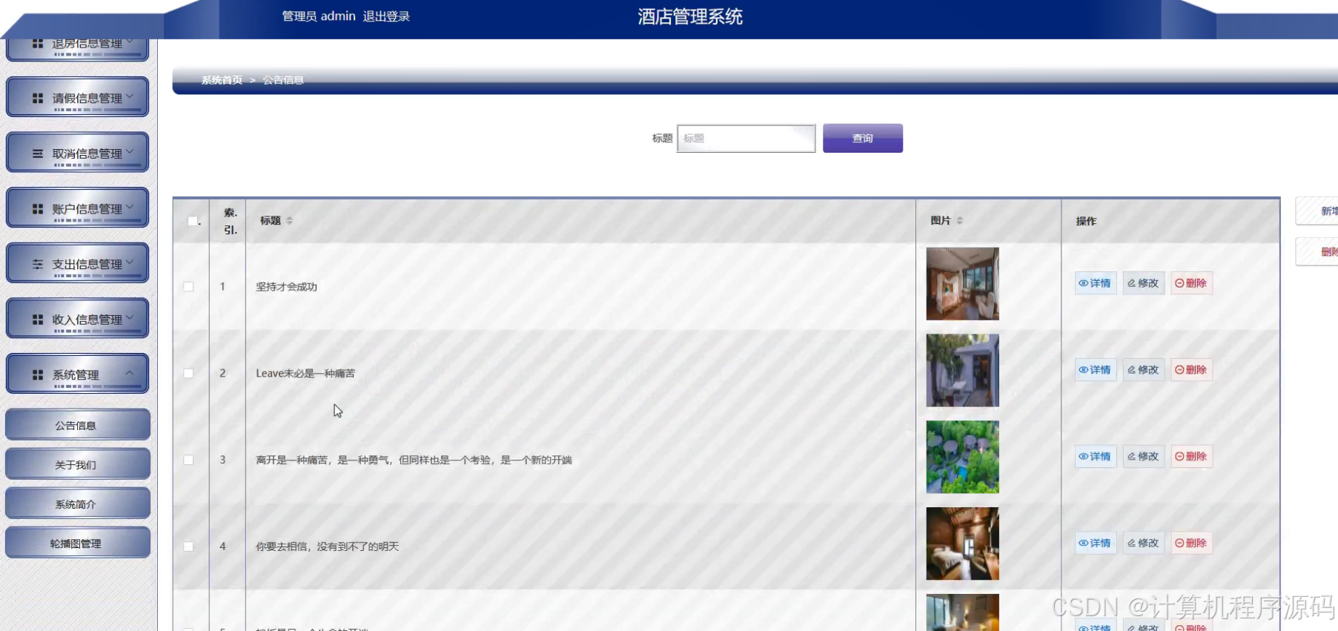Click the 管理员 admin label
Image resolution: width=1338 pixels, height=631 pixels.
319,16
